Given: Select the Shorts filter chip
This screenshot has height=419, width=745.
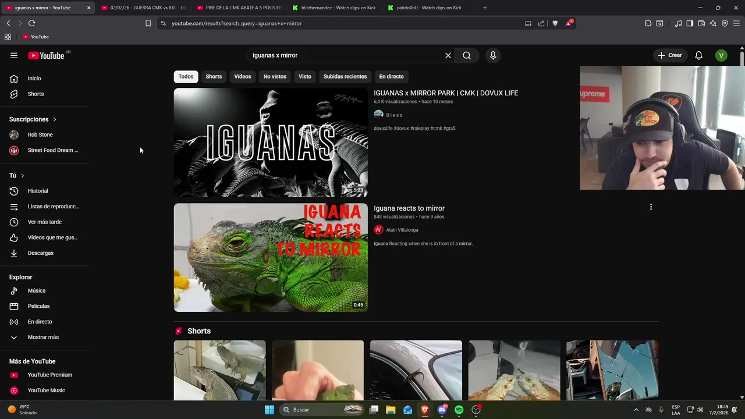Looking at the screenshot, I should [x=214, y=76].
